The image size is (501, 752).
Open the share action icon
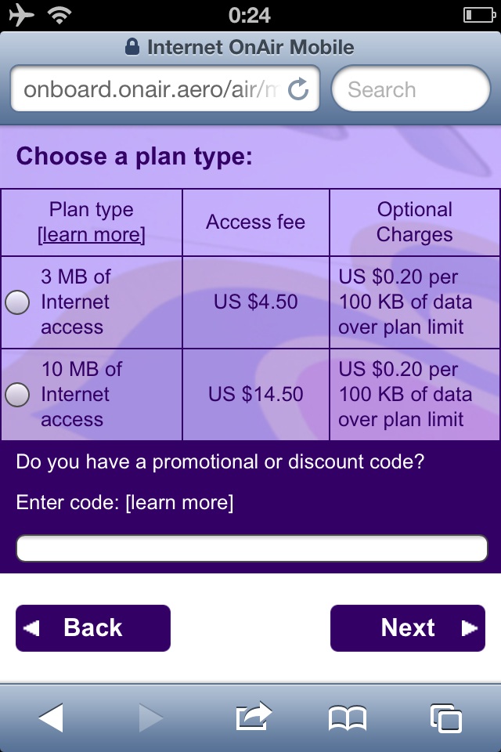point(254,716)
